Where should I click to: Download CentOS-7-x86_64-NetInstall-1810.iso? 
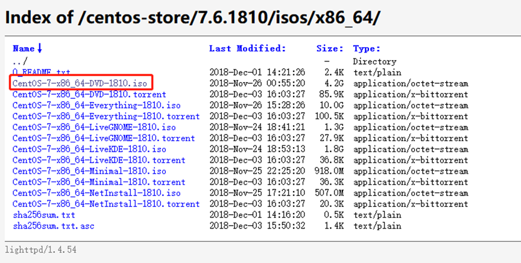coord(96,193)
